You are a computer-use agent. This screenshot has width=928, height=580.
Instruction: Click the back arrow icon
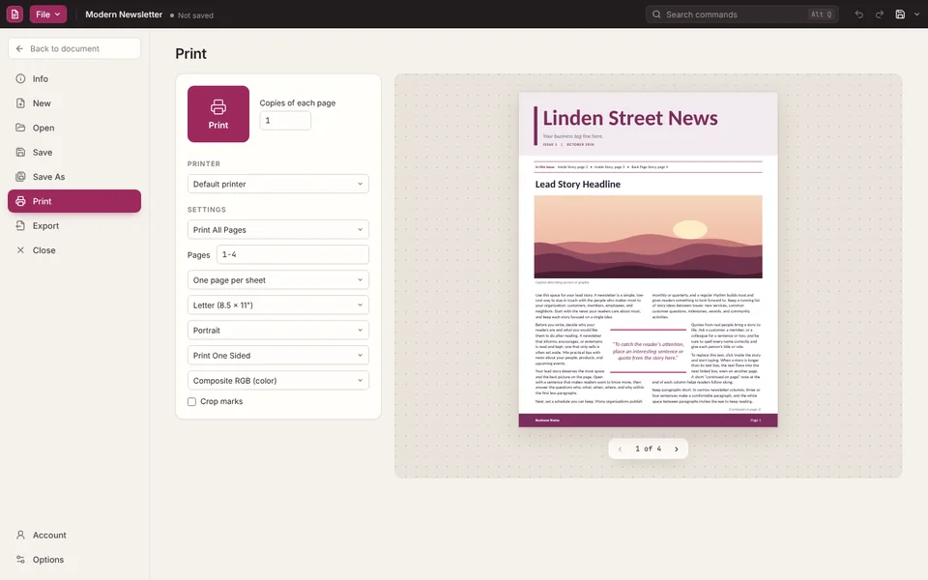coord(19,48)
